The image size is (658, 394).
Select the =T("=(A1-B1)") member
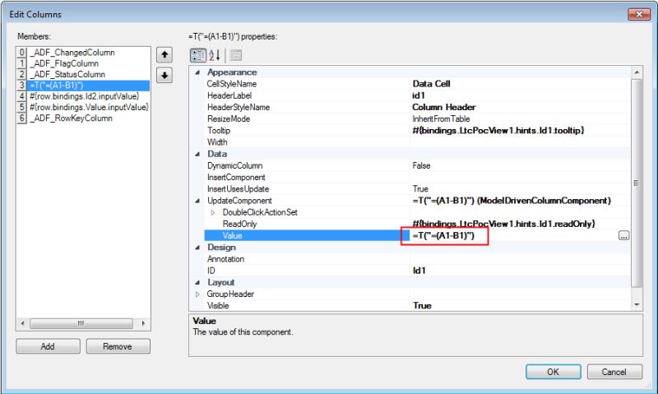89,86
